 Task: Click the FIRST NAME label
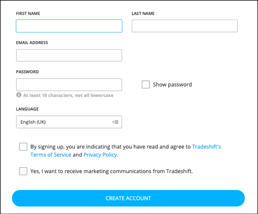(28, 14)
